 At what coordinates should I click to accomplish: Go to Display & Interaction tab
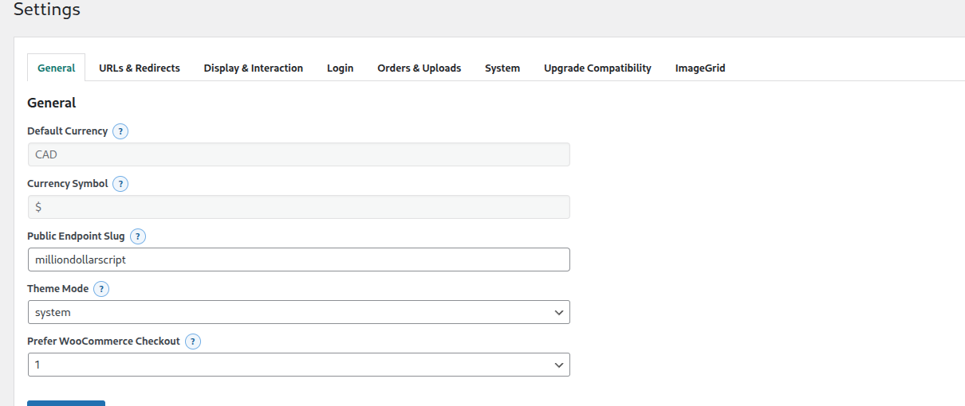coord(253,68)
